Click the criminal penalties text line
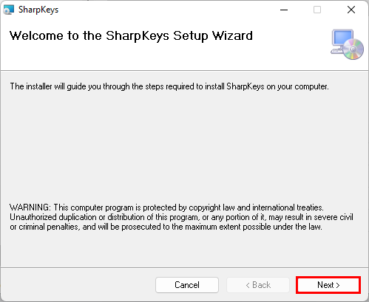 pos(166,227)
